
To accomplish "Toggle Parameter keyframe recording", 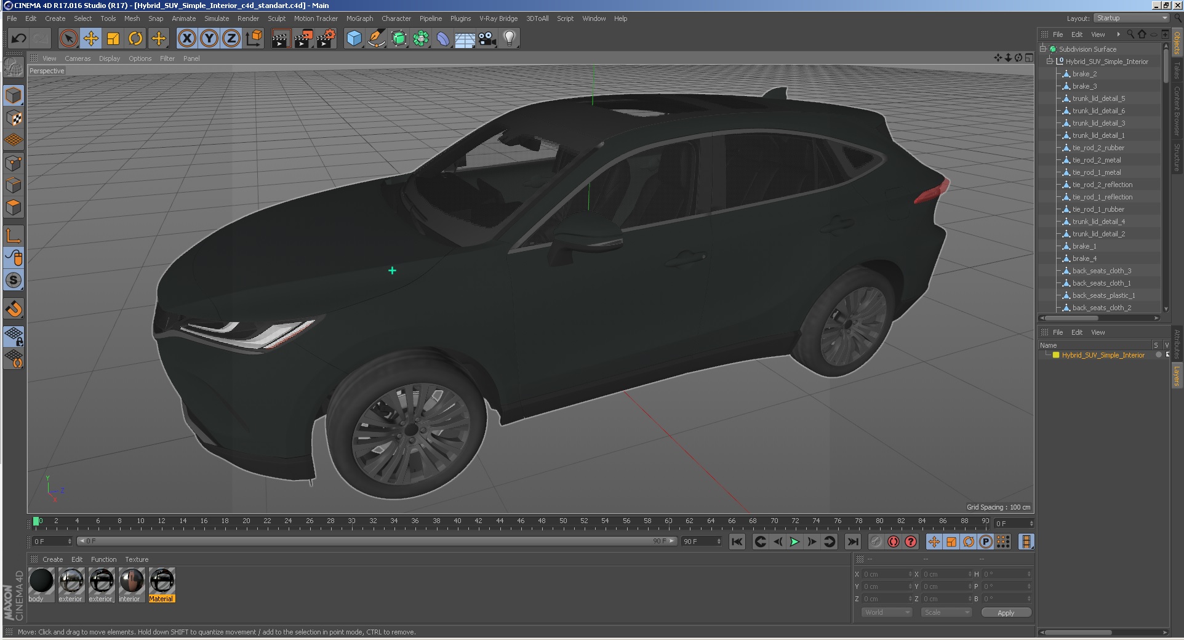I will click(986, 542).
